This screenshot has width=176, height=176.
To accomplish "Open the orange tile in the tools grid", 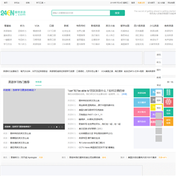I will [168, 122].
